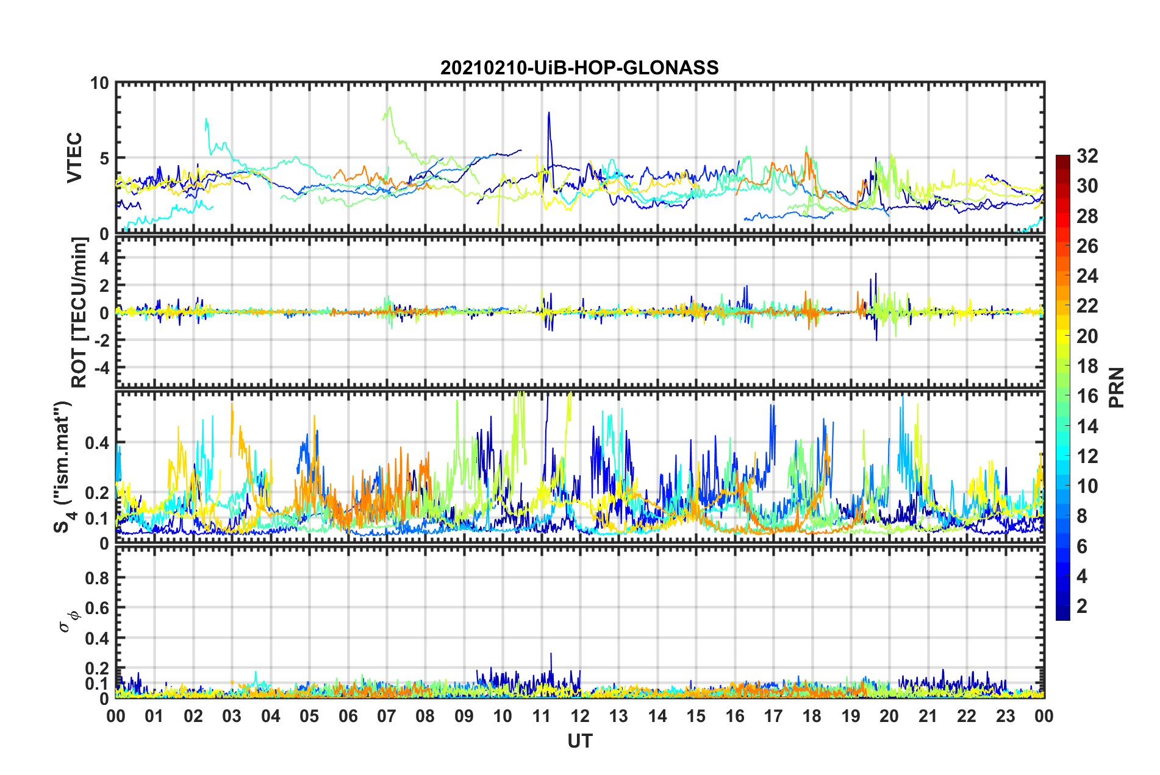
Task: Click colorbar tick label 8
Action: [1081, 516]
